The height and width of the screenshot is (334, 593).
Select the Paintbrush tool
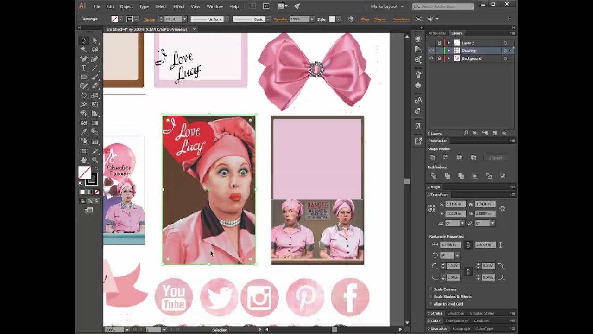pyautogui.click(x=95, y=77)
